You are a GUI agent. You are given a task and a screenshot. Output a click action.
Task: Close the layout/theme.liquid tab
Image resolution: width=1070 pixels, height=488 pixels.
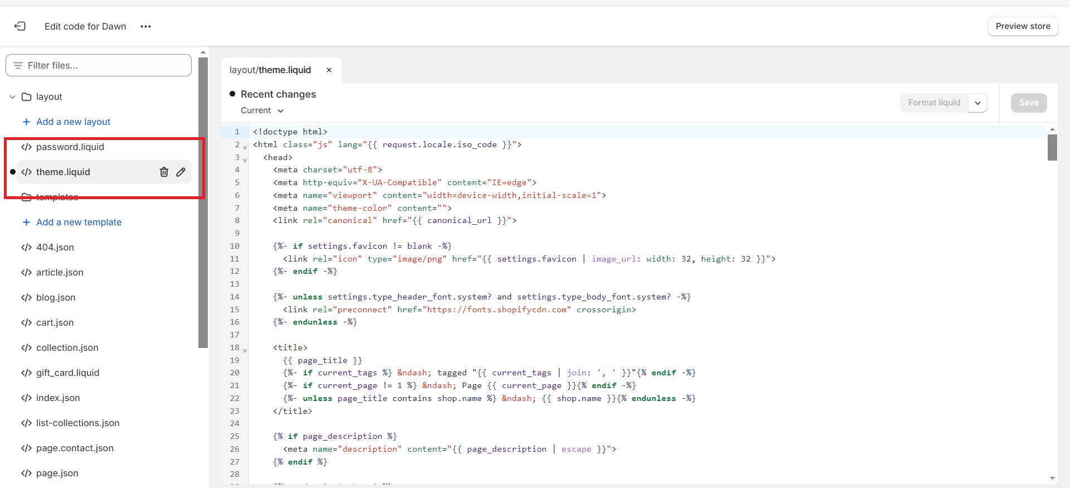[329, 70]
